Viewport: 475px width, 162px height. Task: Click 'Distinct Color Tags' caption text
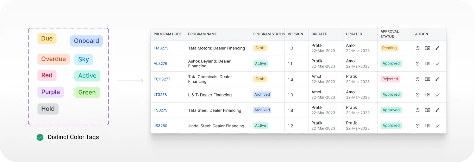tap(73, 137)
